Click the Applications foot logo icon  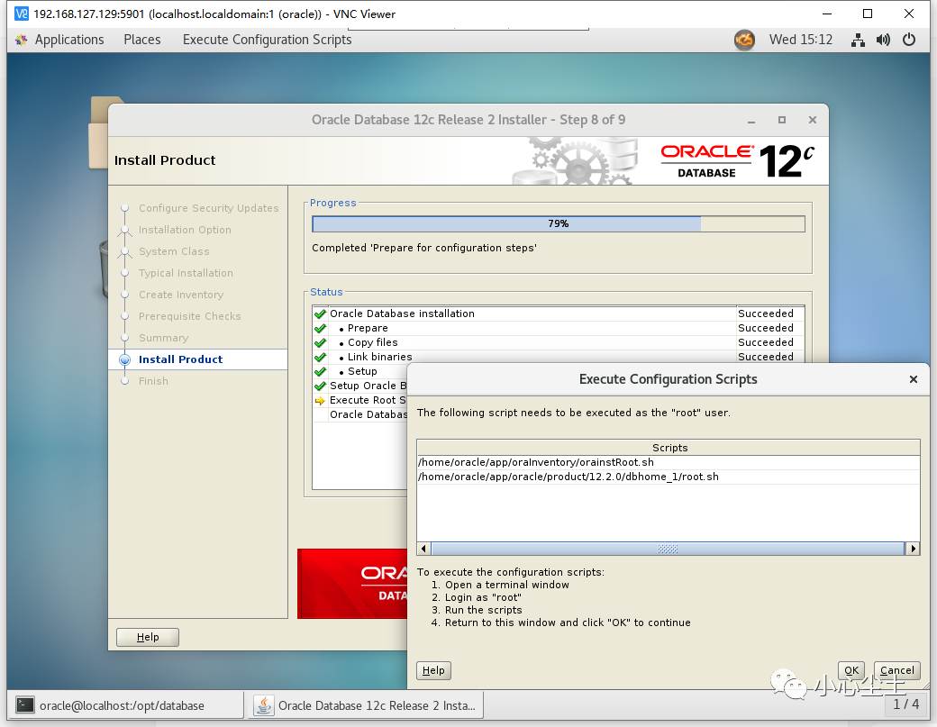pyautogui.click(x=22, y=40)
